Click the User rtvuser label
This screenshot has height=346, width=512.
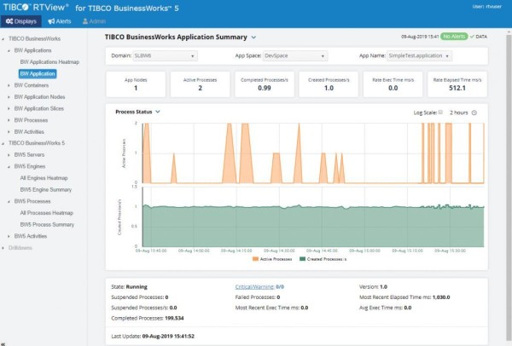tap(487, 7)
